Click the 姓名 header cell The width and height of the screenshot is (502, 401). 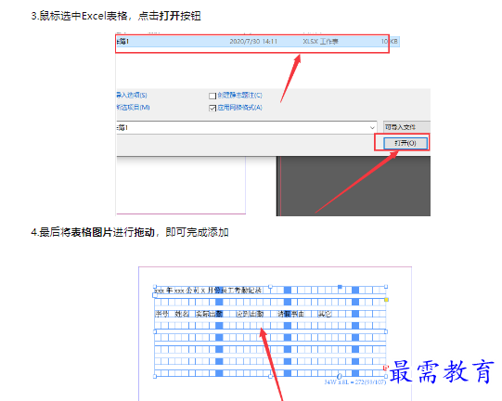click(182, 314)
